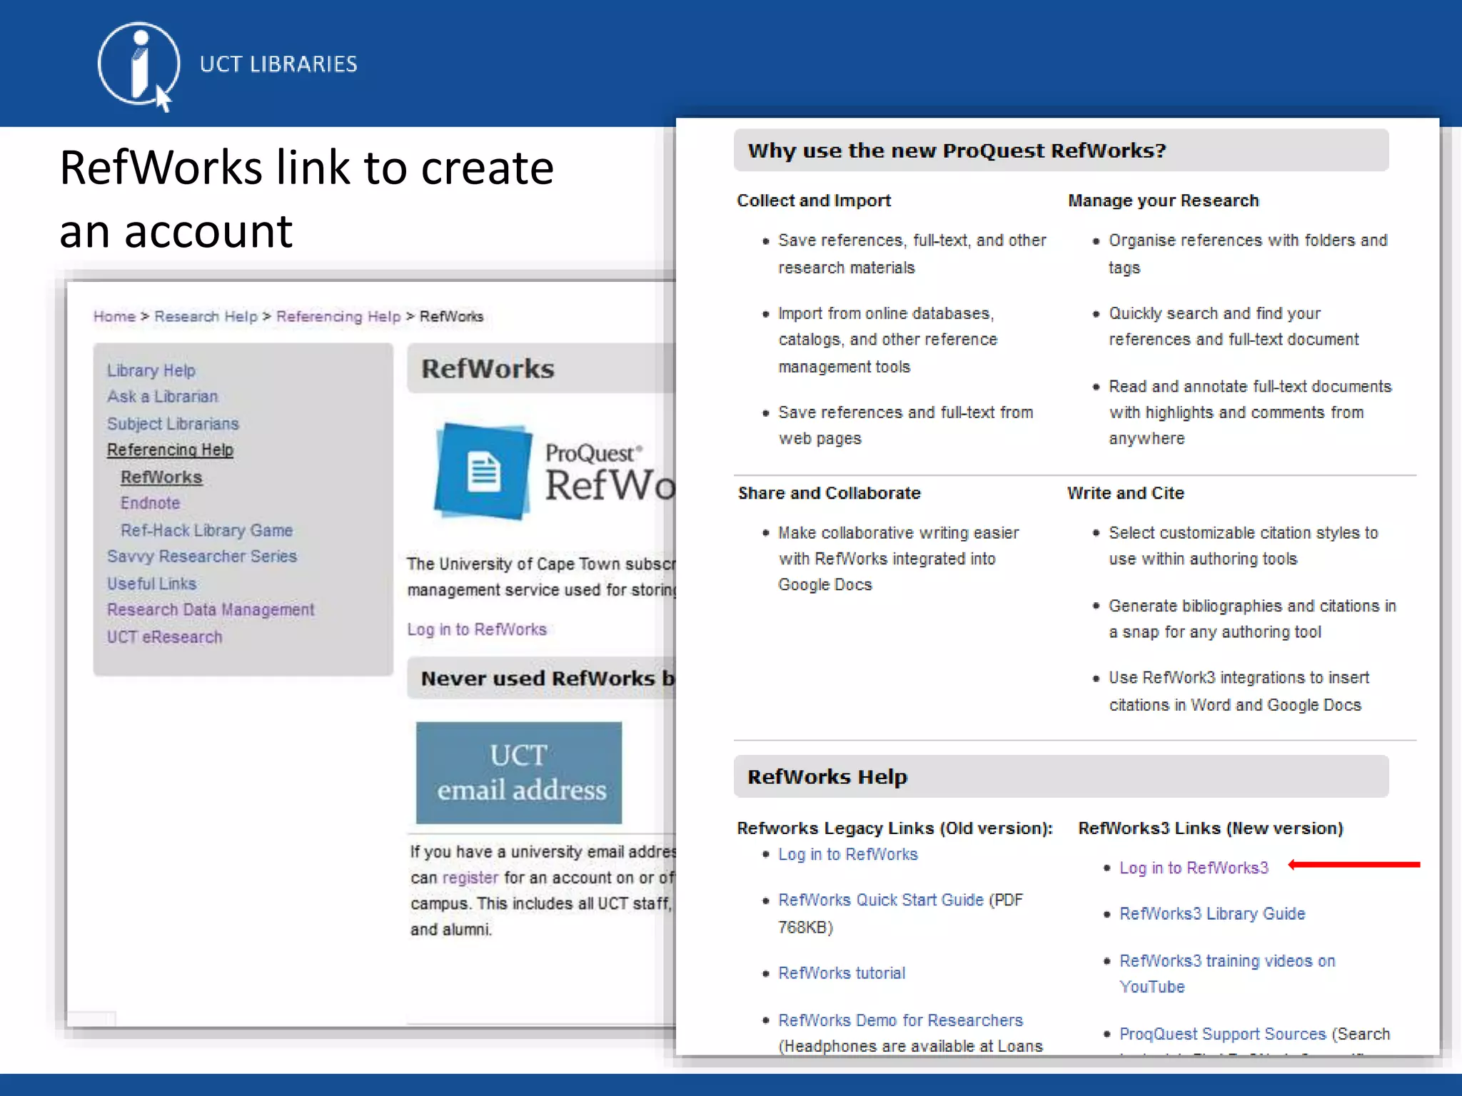Screen dimensions: 1462x1096
Task: Open RefWorks Demo for Researchers link
Action: 900,1020
